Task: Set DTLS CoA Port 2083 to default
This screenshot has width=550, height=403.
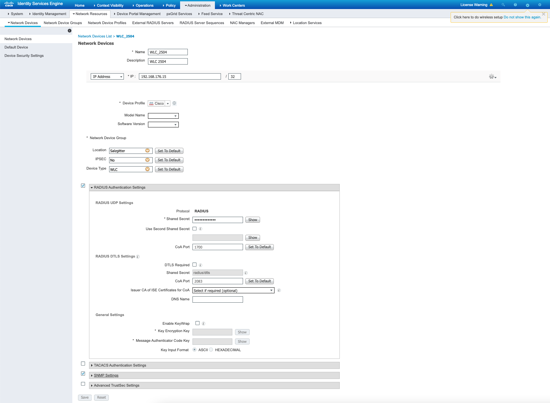Action: tap(260, 281)
